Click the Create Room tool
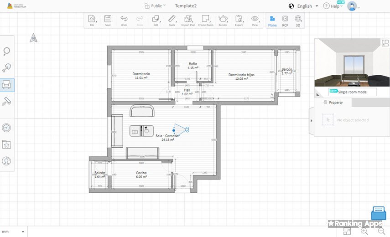 (x=206, y=21)
